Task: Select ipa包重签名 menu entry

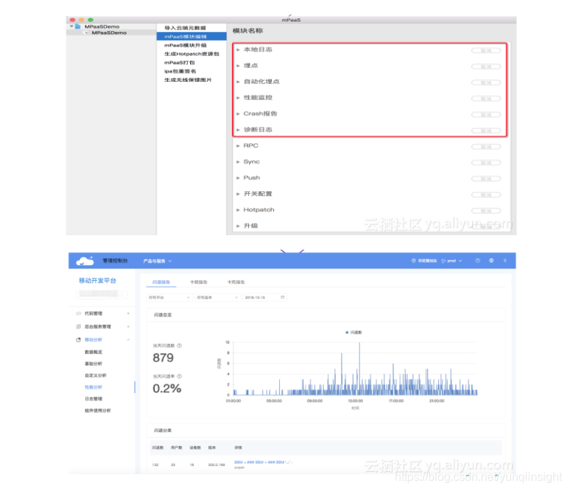Action: click(x=180, y=71)
